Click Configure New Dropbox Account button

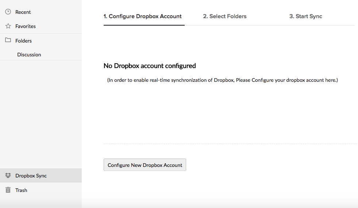(145, 165)
